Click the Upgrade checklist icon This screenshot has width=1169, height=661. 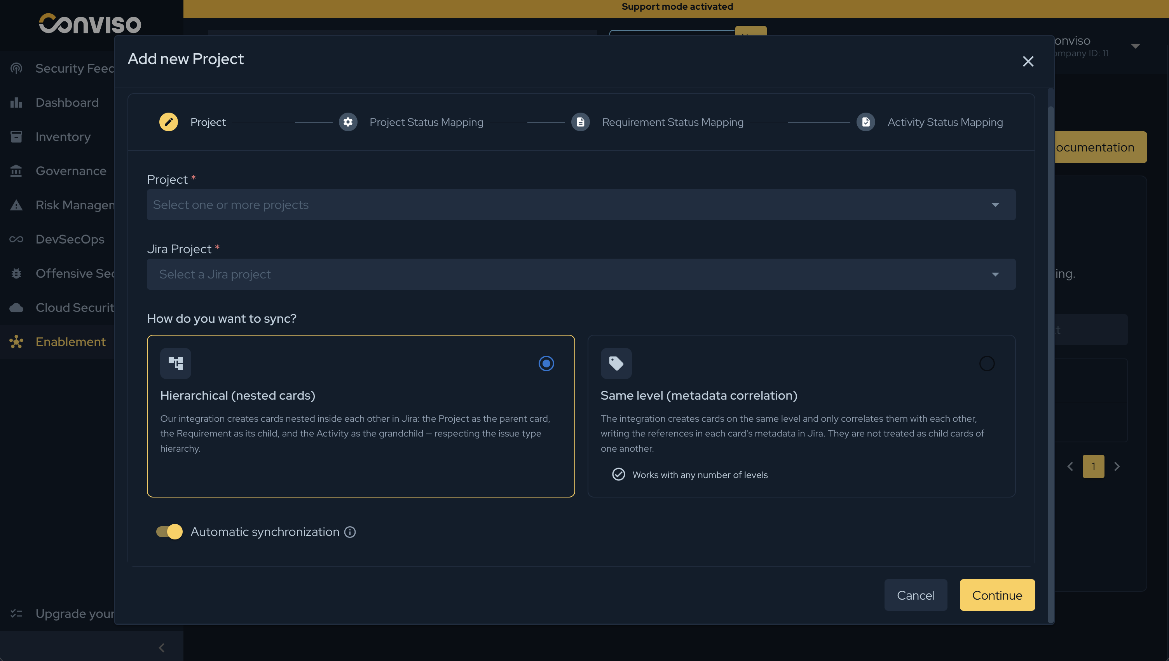pyautogui.click(x=16, y=613)
